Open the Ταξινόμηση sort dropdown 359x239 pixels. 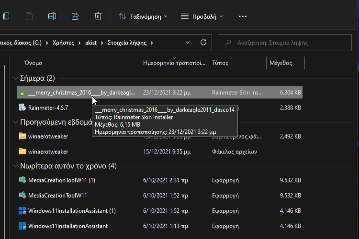pos(143,16)
